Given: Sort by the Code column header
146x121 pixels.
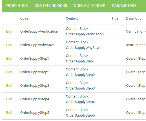Looking at the screenshot, I should [24, 19].
